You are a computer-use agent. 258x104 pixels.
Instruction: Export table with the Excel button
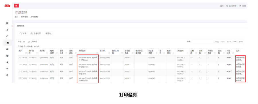click(x=229, y=42)
